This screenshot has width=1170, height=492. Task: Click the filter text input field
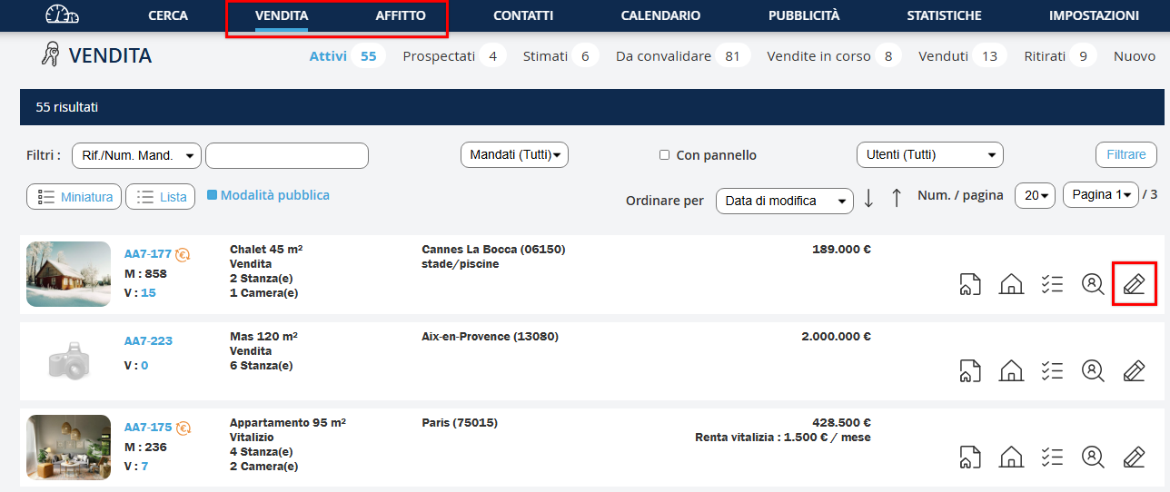286,155
